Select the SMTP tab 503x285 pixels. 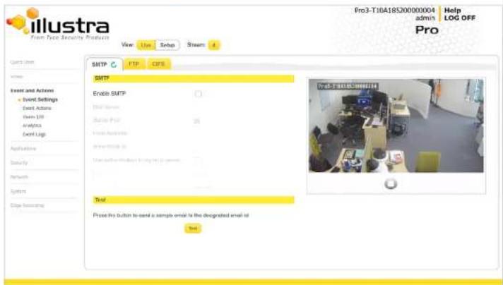coord(105,64)
